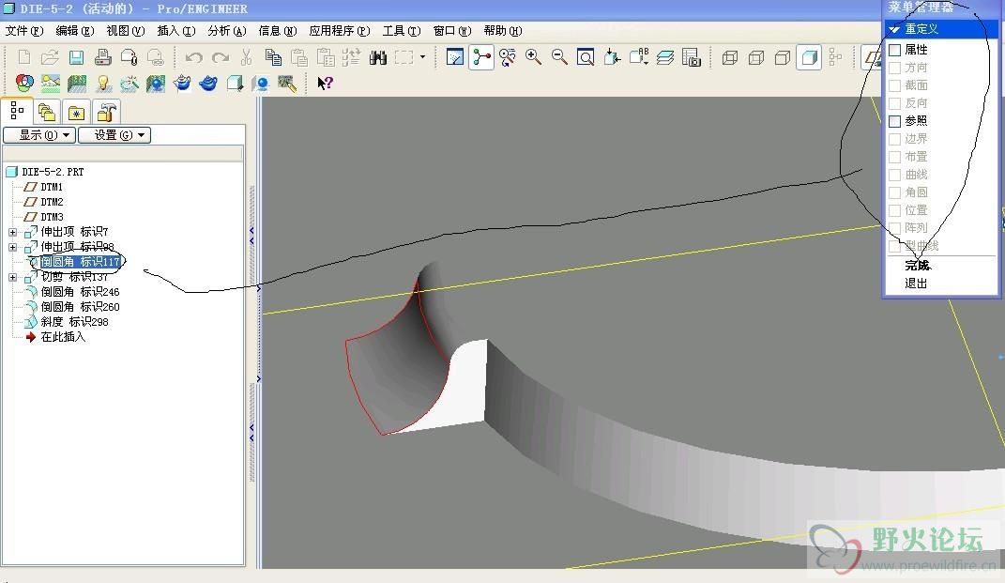Switch to the Folder Browser tab

pos(46,113)
